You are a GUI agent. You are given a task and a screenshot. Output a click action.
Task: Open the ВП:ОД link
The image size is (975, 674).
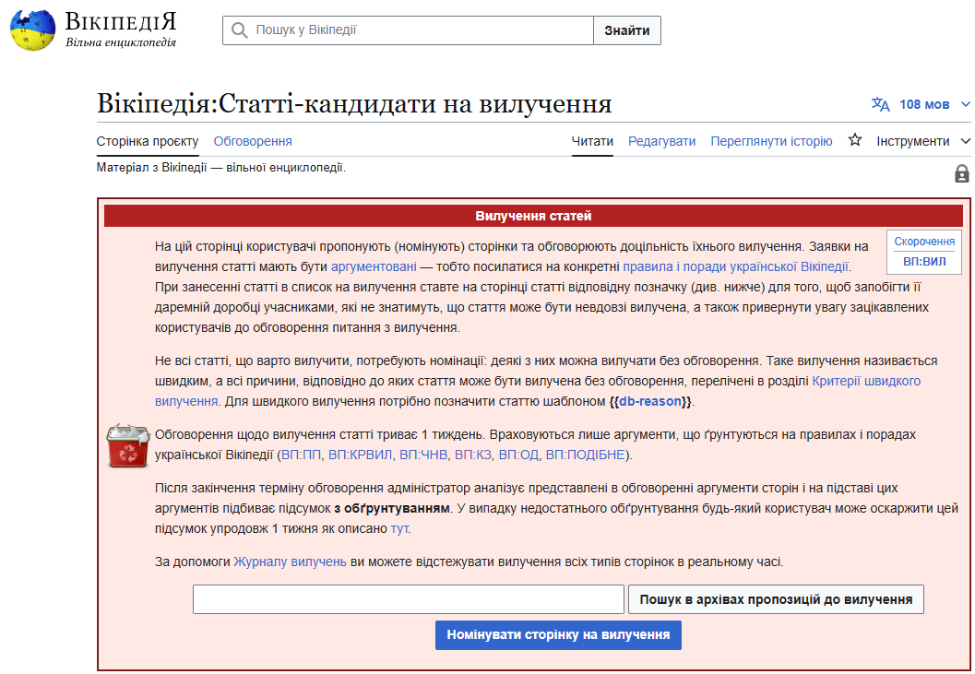(x=518, y=455)
